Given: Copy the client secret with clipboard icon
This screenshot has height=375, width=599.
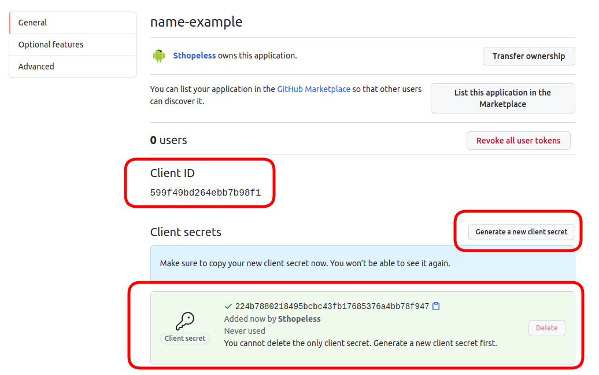Looking at the screenshot, I should click(x=436, y=306).
